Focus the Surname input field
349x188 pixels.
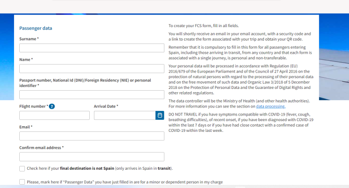[x=92, y=48]
